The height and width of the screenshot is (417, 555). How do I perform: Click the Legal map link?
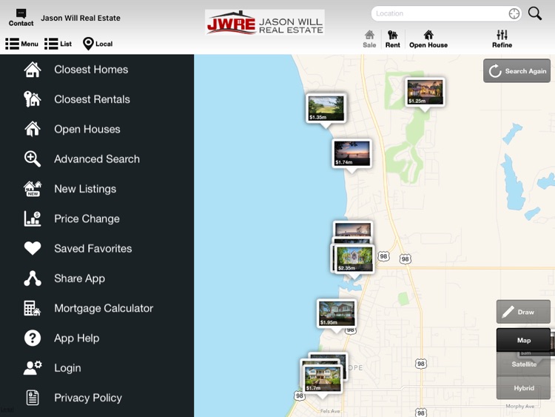[7, 410]
